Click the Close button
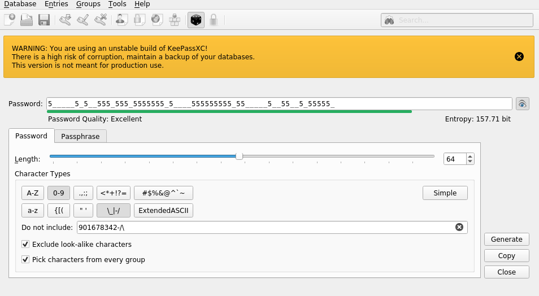 (507, 272)
